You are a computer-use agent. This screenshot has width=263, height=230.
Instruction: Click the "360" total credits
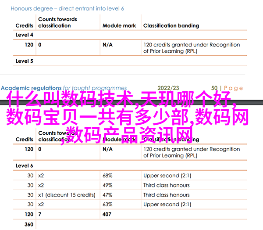[29, 224]
